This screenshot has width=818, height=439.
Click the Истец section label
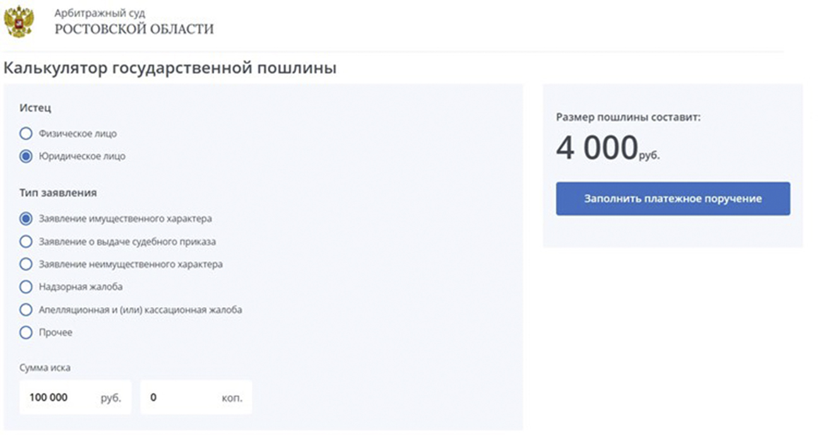(x=35, y=108)
